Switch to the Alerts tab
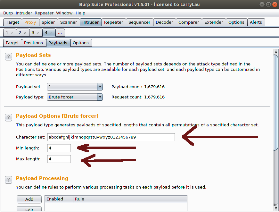279x212 pixels. (256, 22)
